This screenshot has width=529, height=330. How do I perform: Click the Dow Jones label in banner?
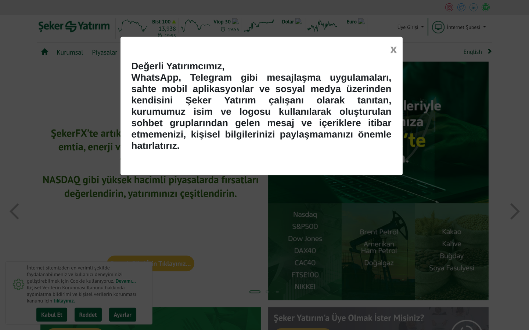pos(305,239)
